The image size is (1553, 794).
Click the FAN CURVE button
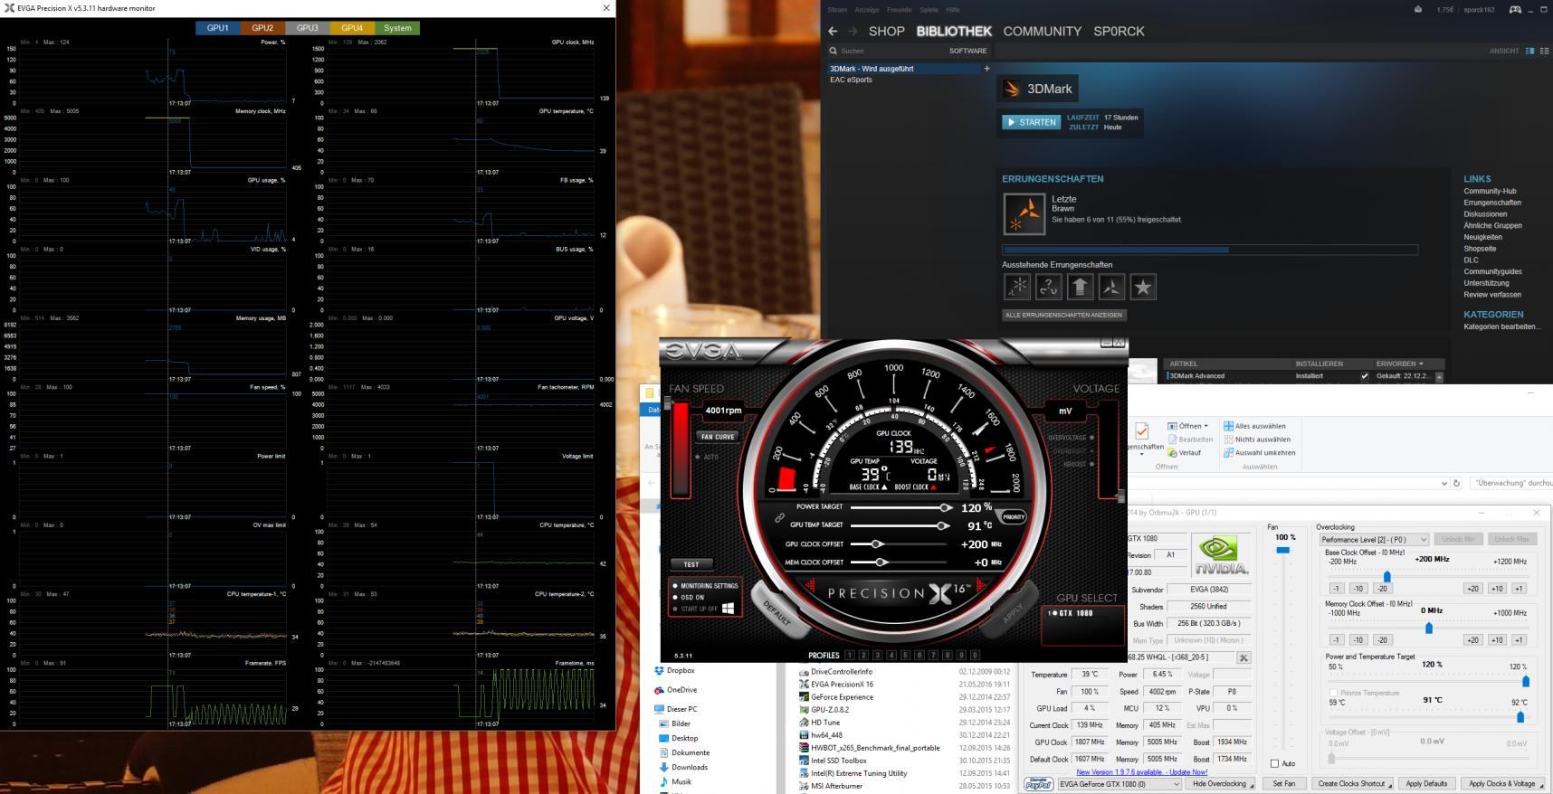click(x=718, y=437)
